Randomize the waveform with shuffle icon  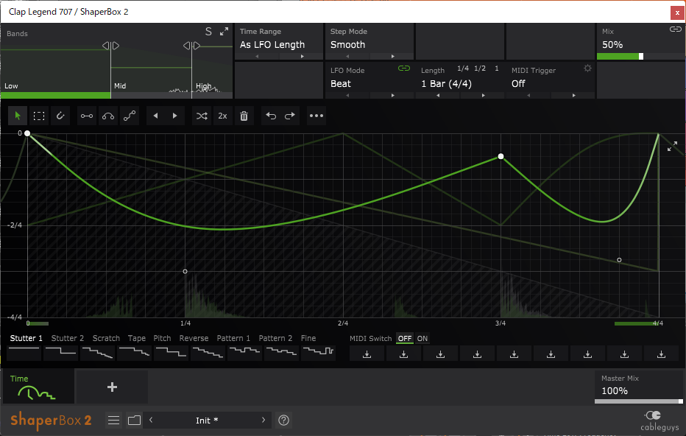pyautogui.click(x=202, y=116)
